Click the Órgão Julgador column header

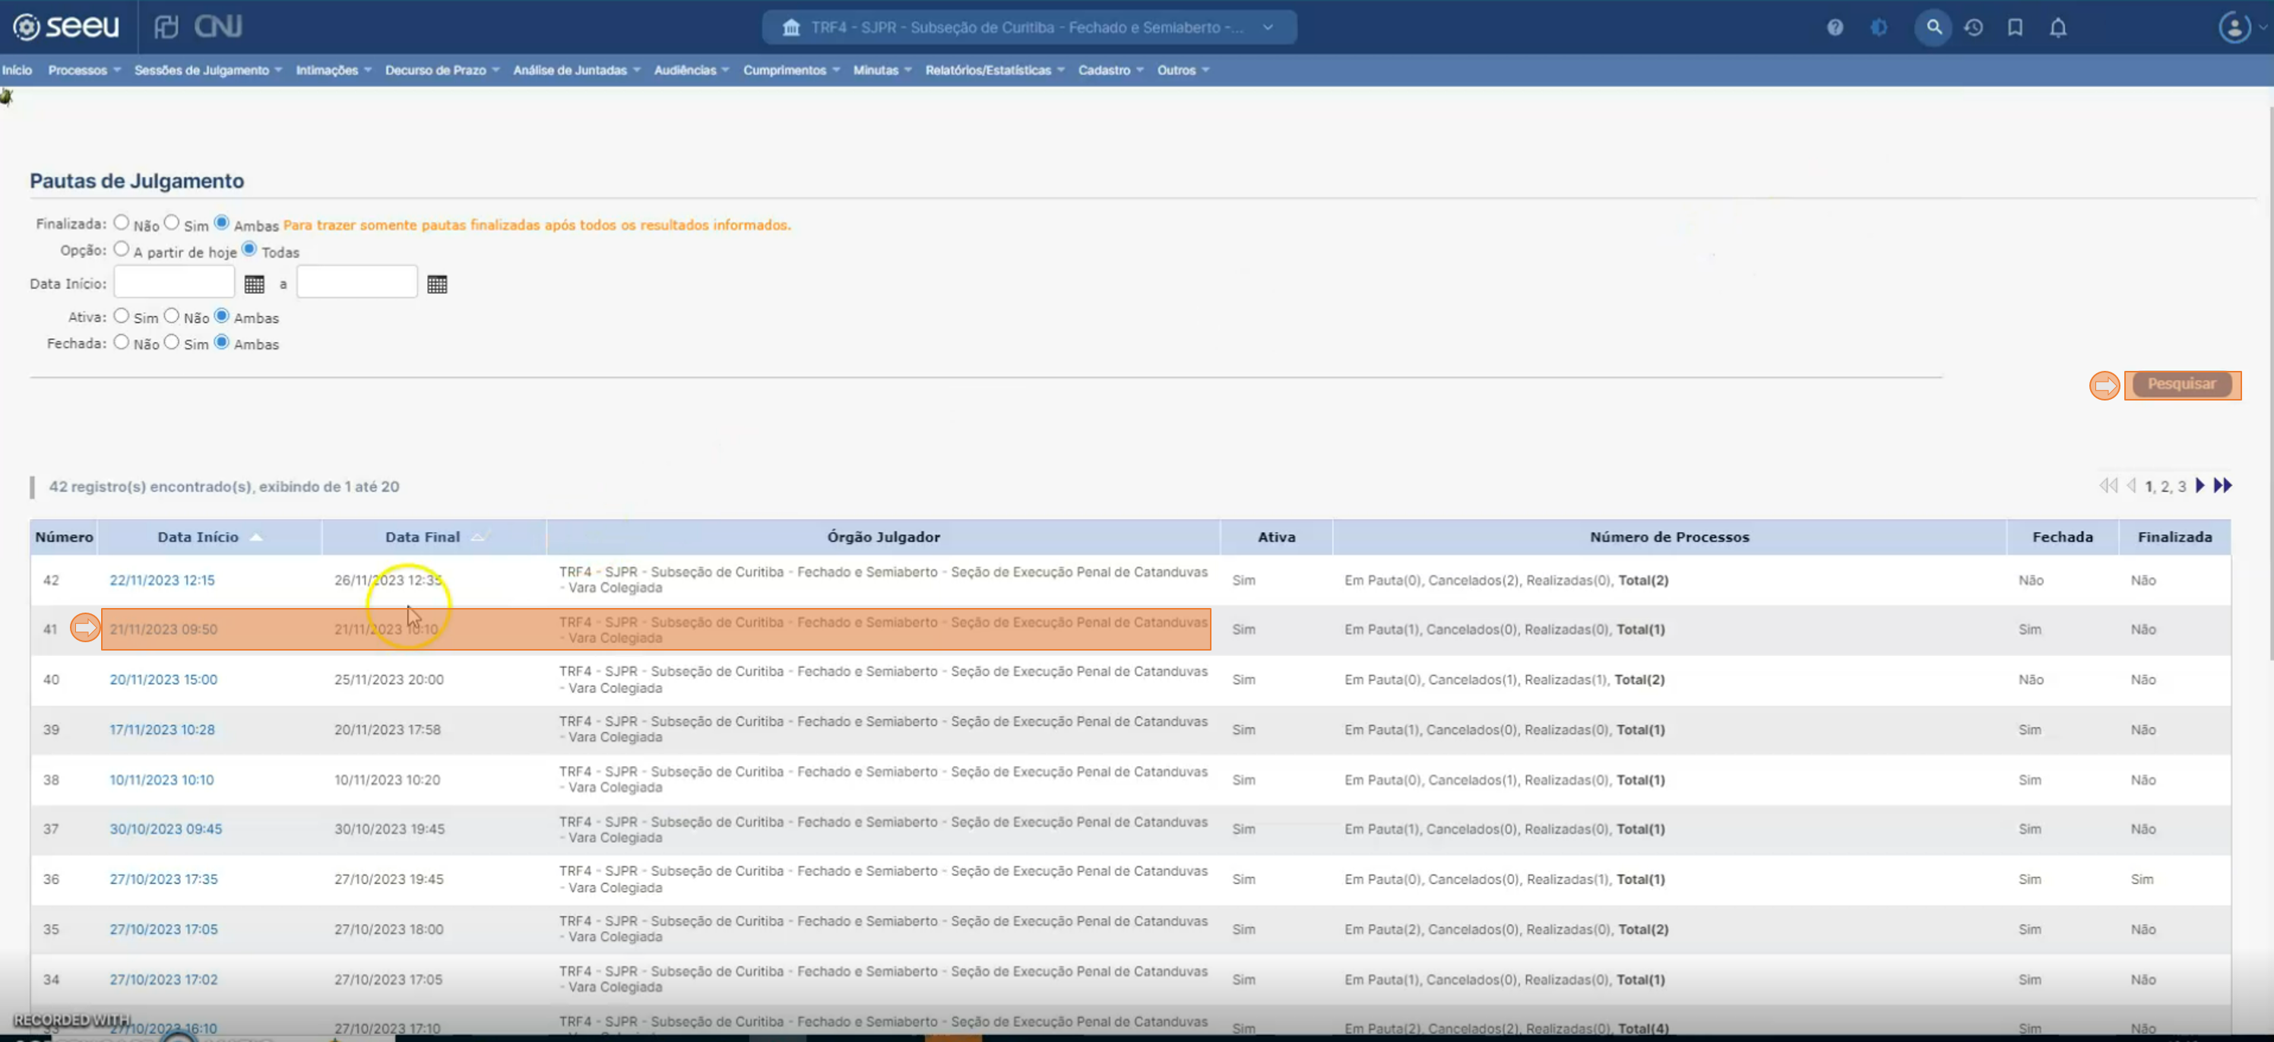[x=882, y=537]
